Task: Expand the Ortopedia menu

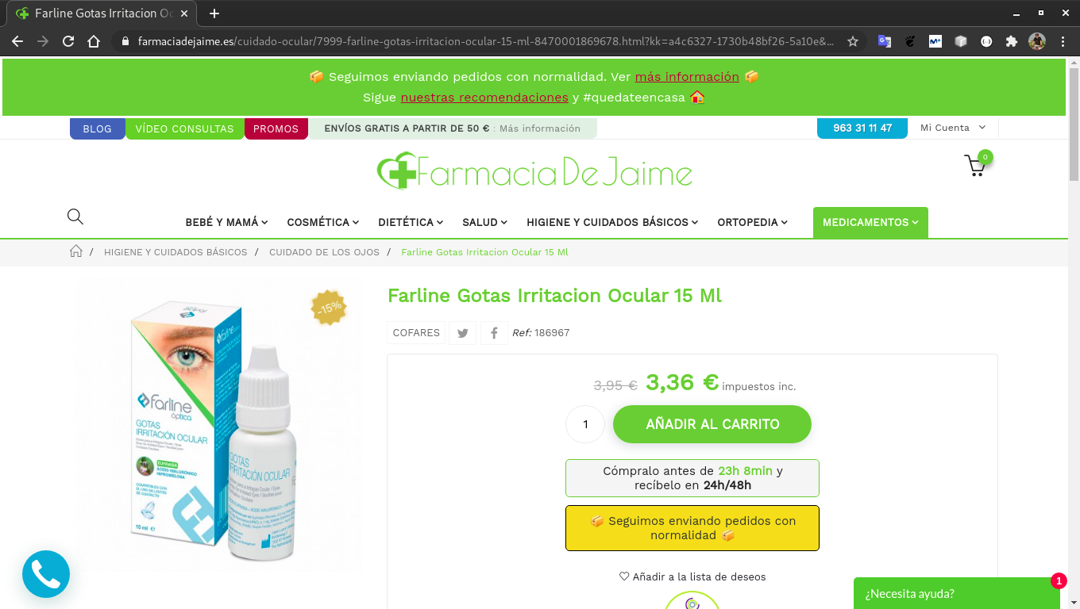Action: (x=753, y=222)
